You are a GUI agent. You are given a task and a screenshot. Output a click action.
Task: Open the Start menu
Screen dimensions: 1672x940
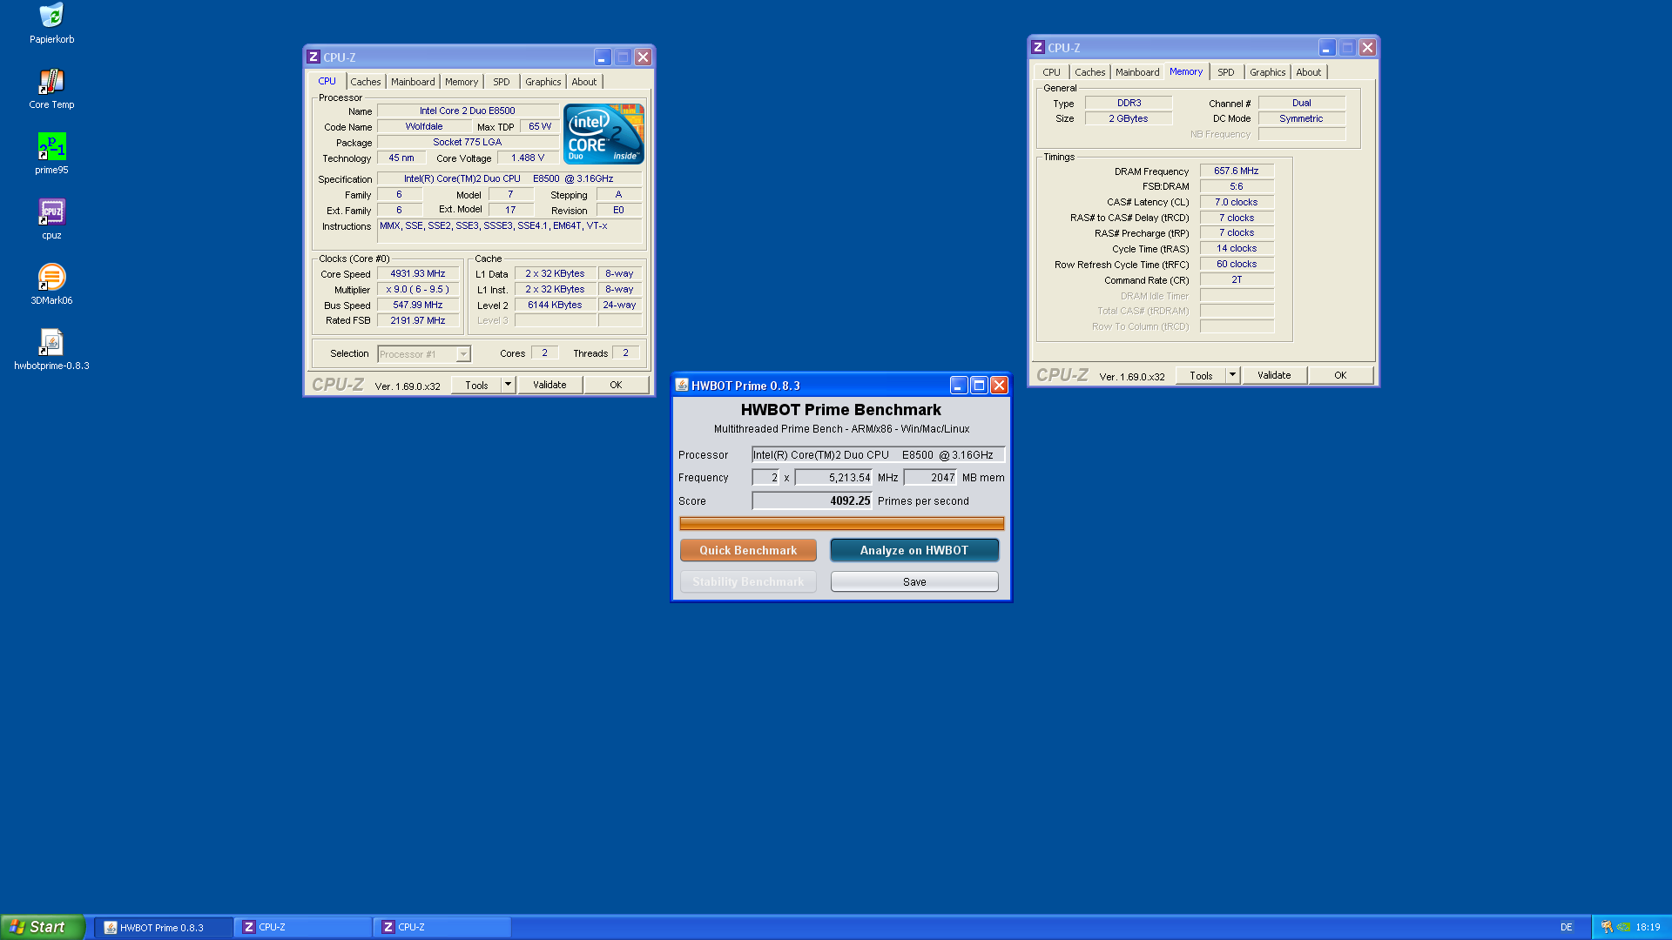click(42, 927)
